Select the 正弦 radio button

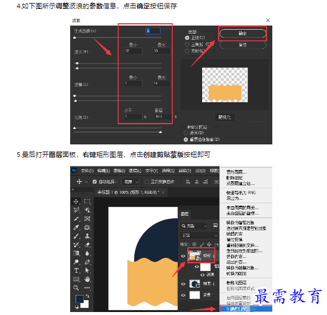pos(187,37)
